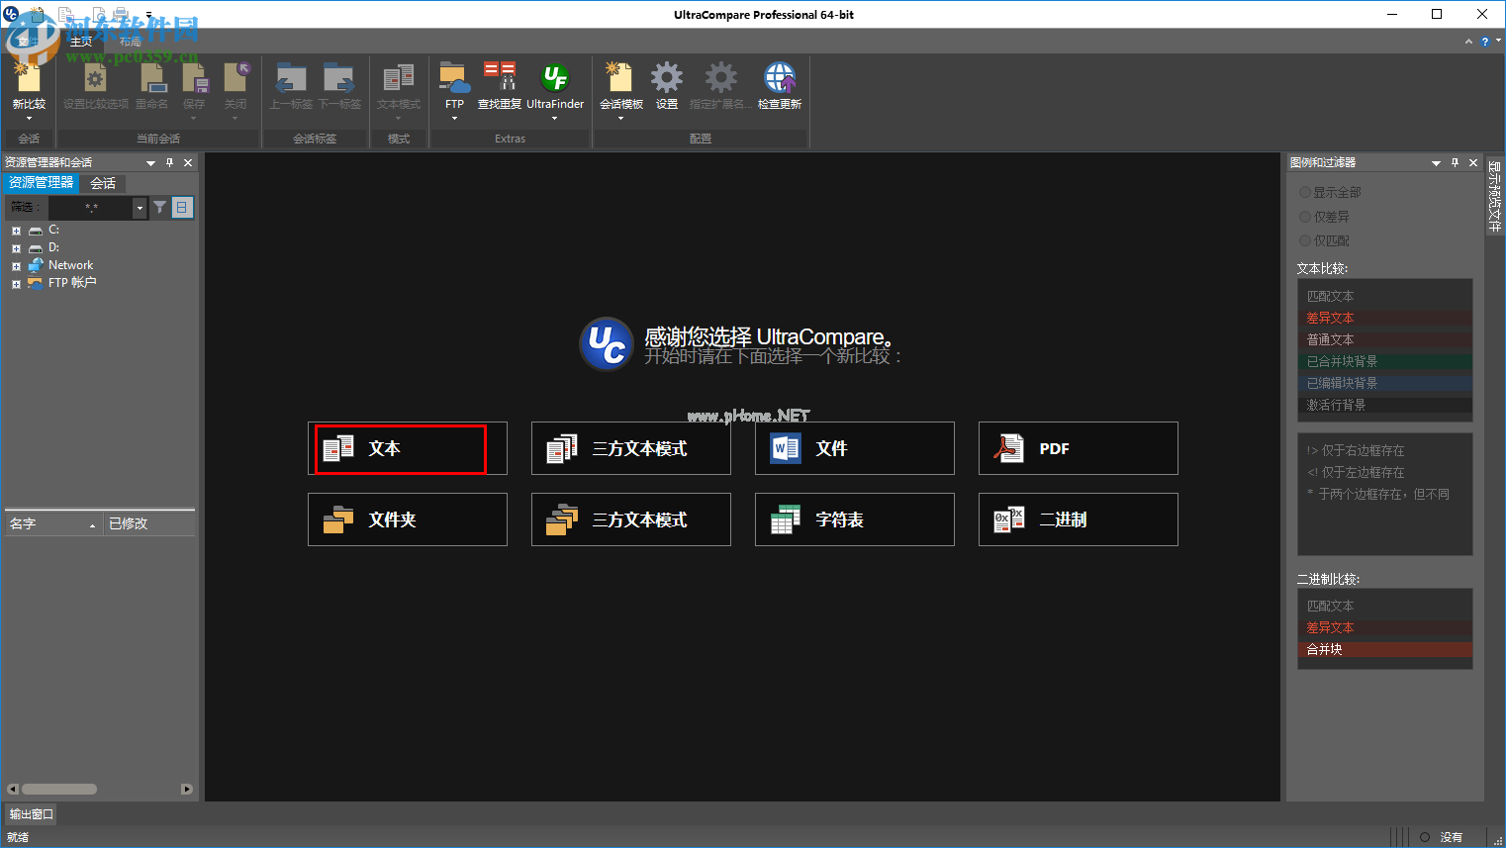Click the funnel filter icon in the resource manager
The image size is (1506, 848).
click(159, 208)
